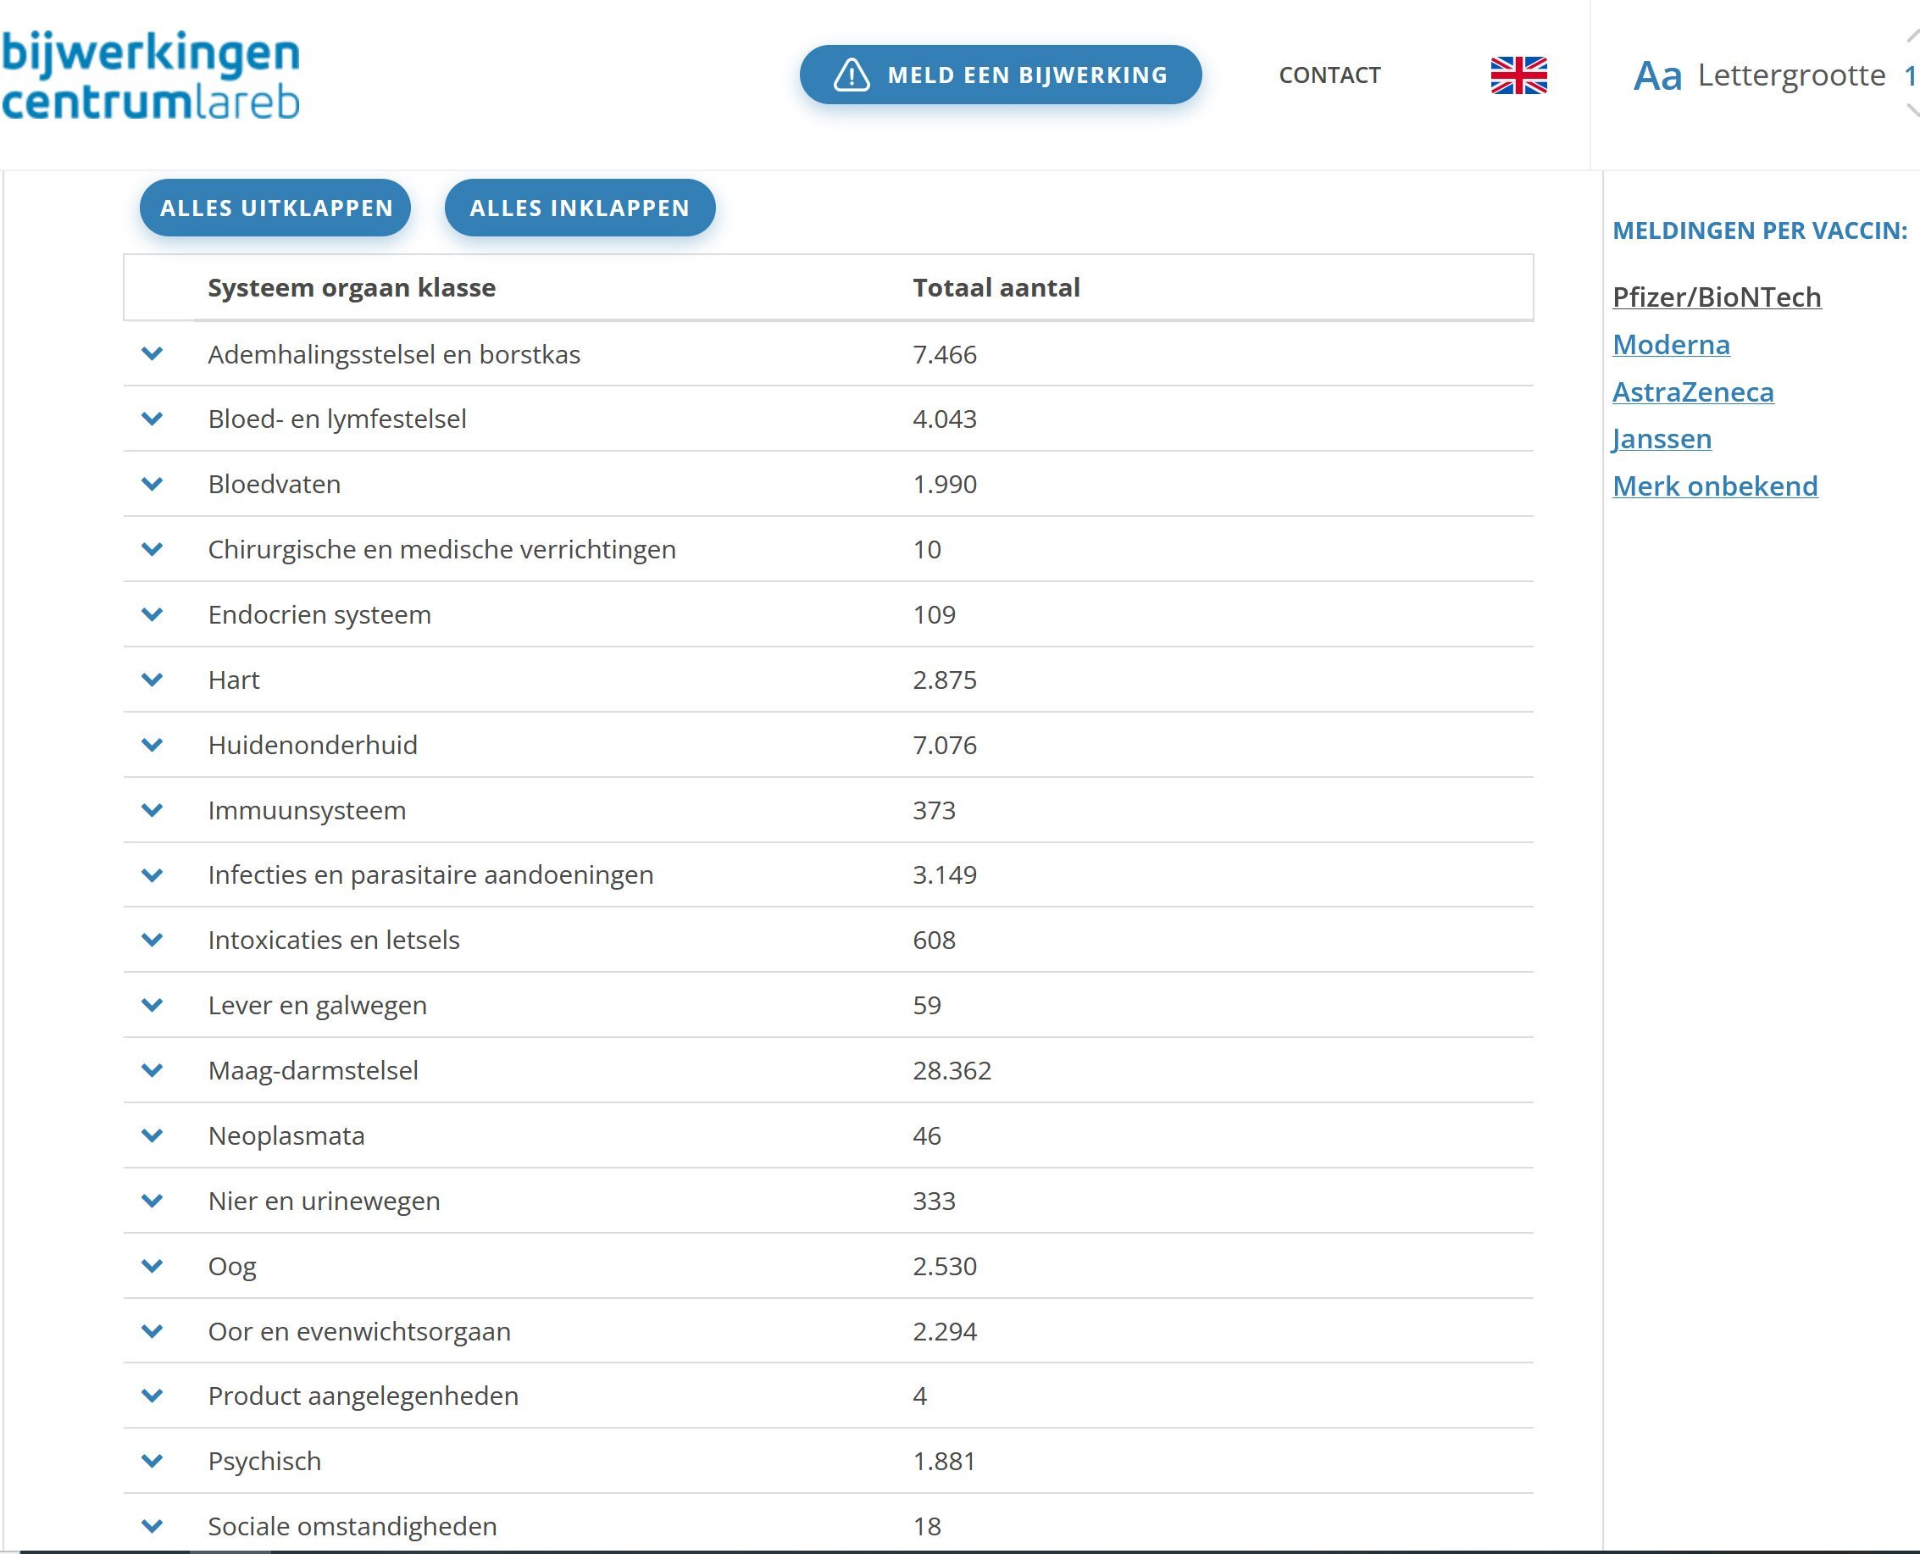Click the Lettergrootte label
Viewport: 1920px width, 1554px height.
point(1791,75)
